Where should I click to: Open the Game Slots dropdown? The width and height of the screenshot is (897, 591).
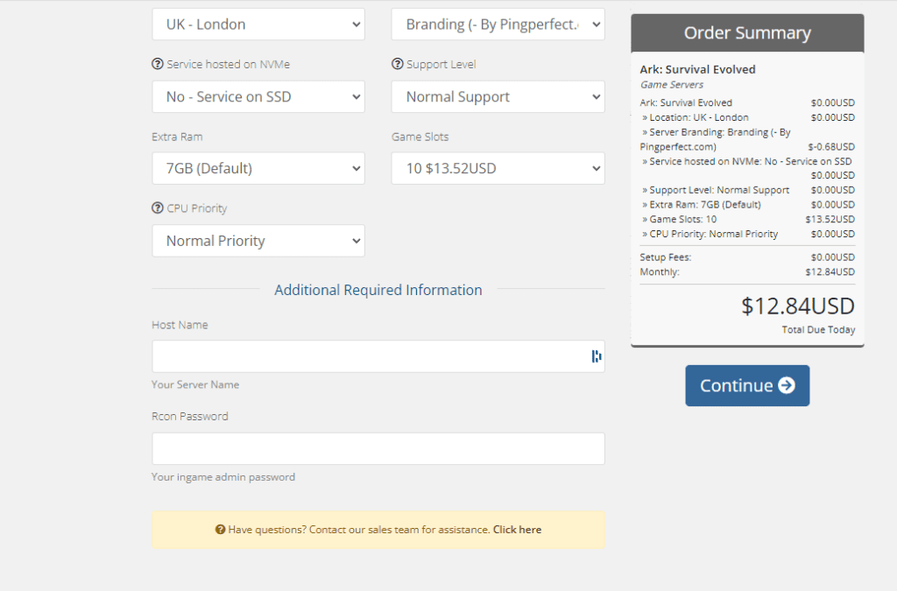[x=498, y=168]
